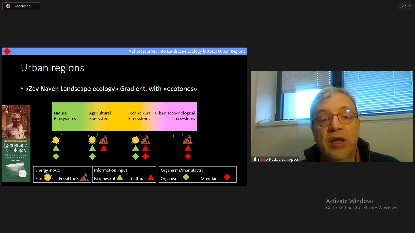415x233 pixels.
Task: Click the oil pump under Urban-technological biosystems
Action: [x=188, y=140]
